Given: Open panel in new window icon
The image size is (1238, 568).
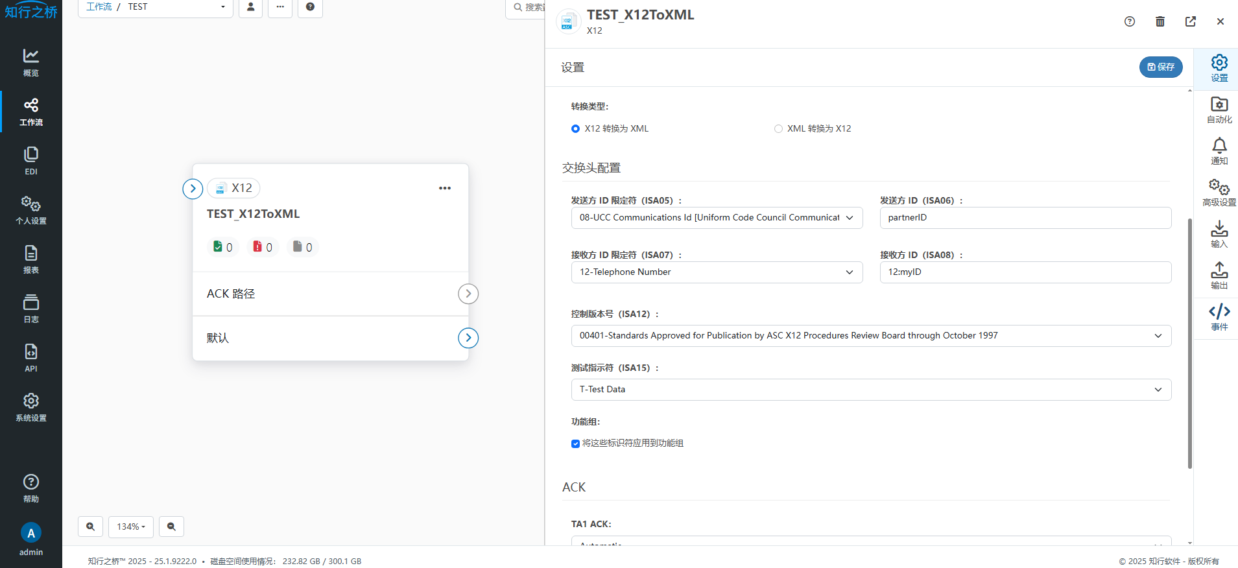Looking at the screenshot, I should tap(1191, 21).
